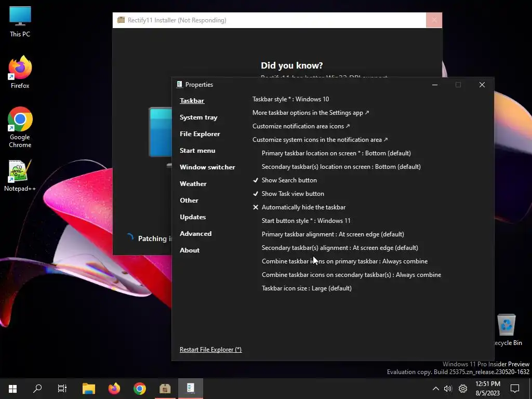Image resolution: width=532 pixels, height=399 pixels.
Task: Click the Did you know? heading
Action: [292, 65]
